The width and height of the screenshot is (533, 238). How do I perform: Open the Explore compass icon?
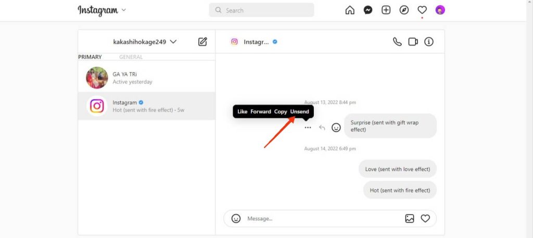point(404,10)
